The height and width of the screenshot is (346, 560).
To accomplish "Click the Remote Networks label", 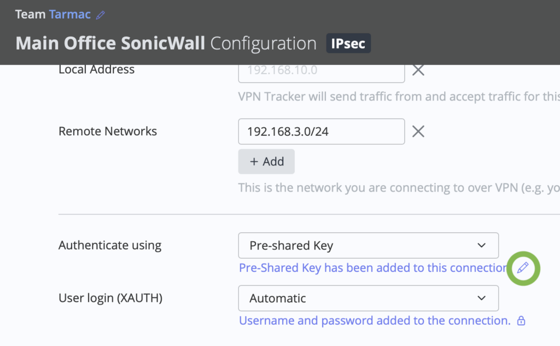I will coord(107,132).
